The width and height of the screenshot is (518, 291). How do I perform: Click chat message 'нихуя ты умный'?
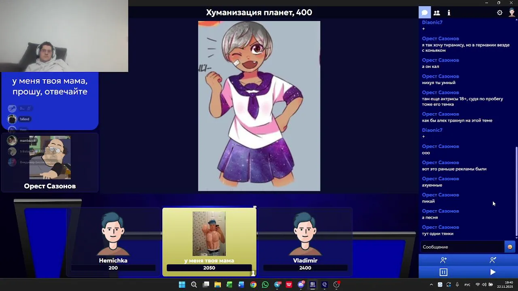pyautogui.click(x=438, y=82)
